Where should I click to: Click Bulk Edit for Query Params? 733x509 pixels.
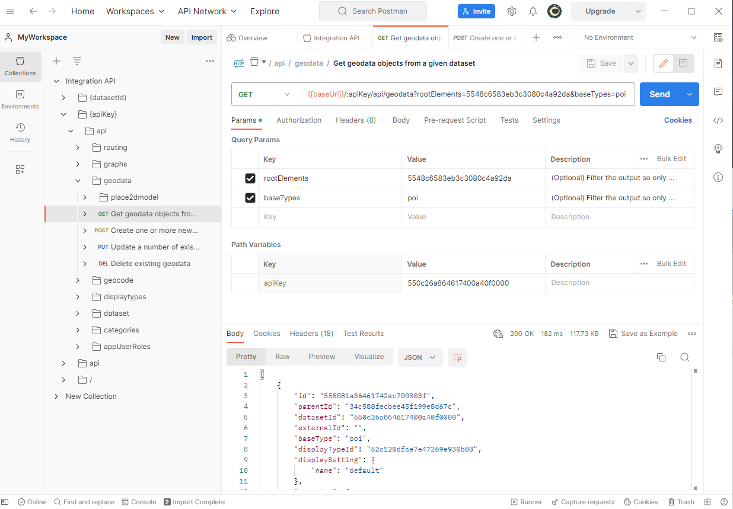pos(671,159)
